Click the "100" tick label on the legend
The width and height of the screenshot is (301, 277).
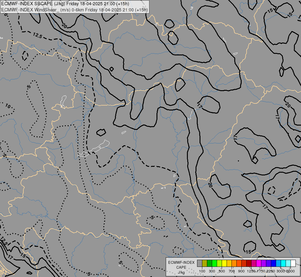202,271
